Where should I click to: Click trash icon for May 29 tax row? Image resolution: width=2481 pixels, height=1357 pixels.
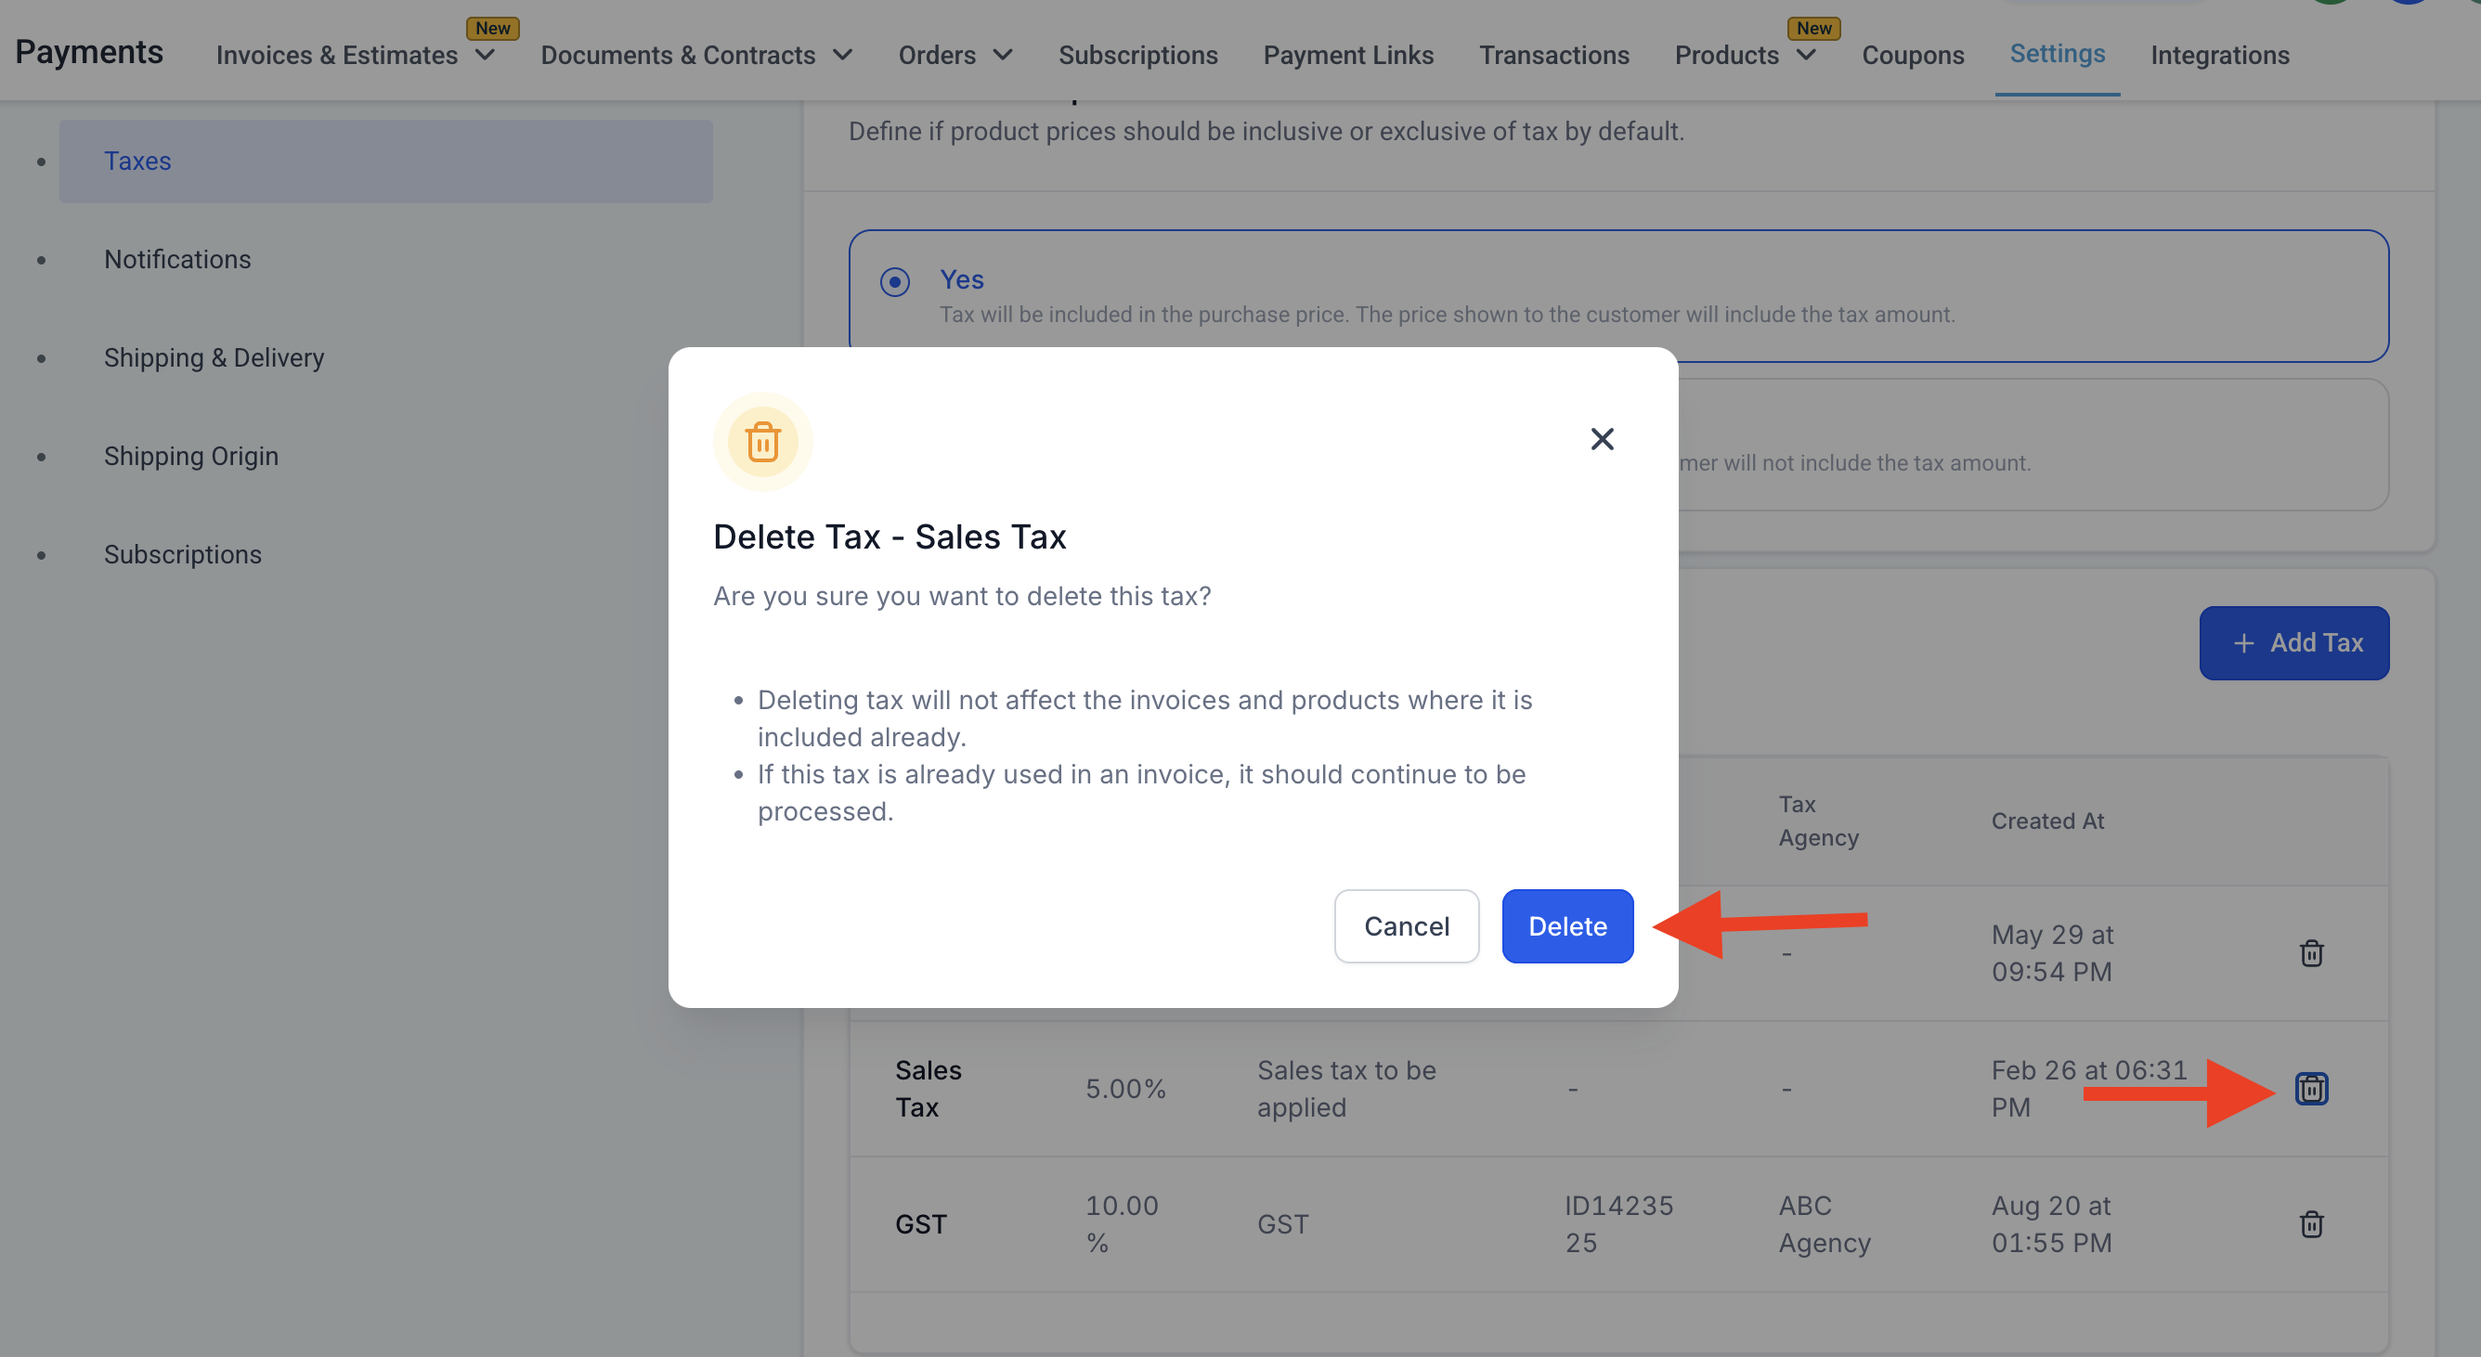tap(2311, 953)
